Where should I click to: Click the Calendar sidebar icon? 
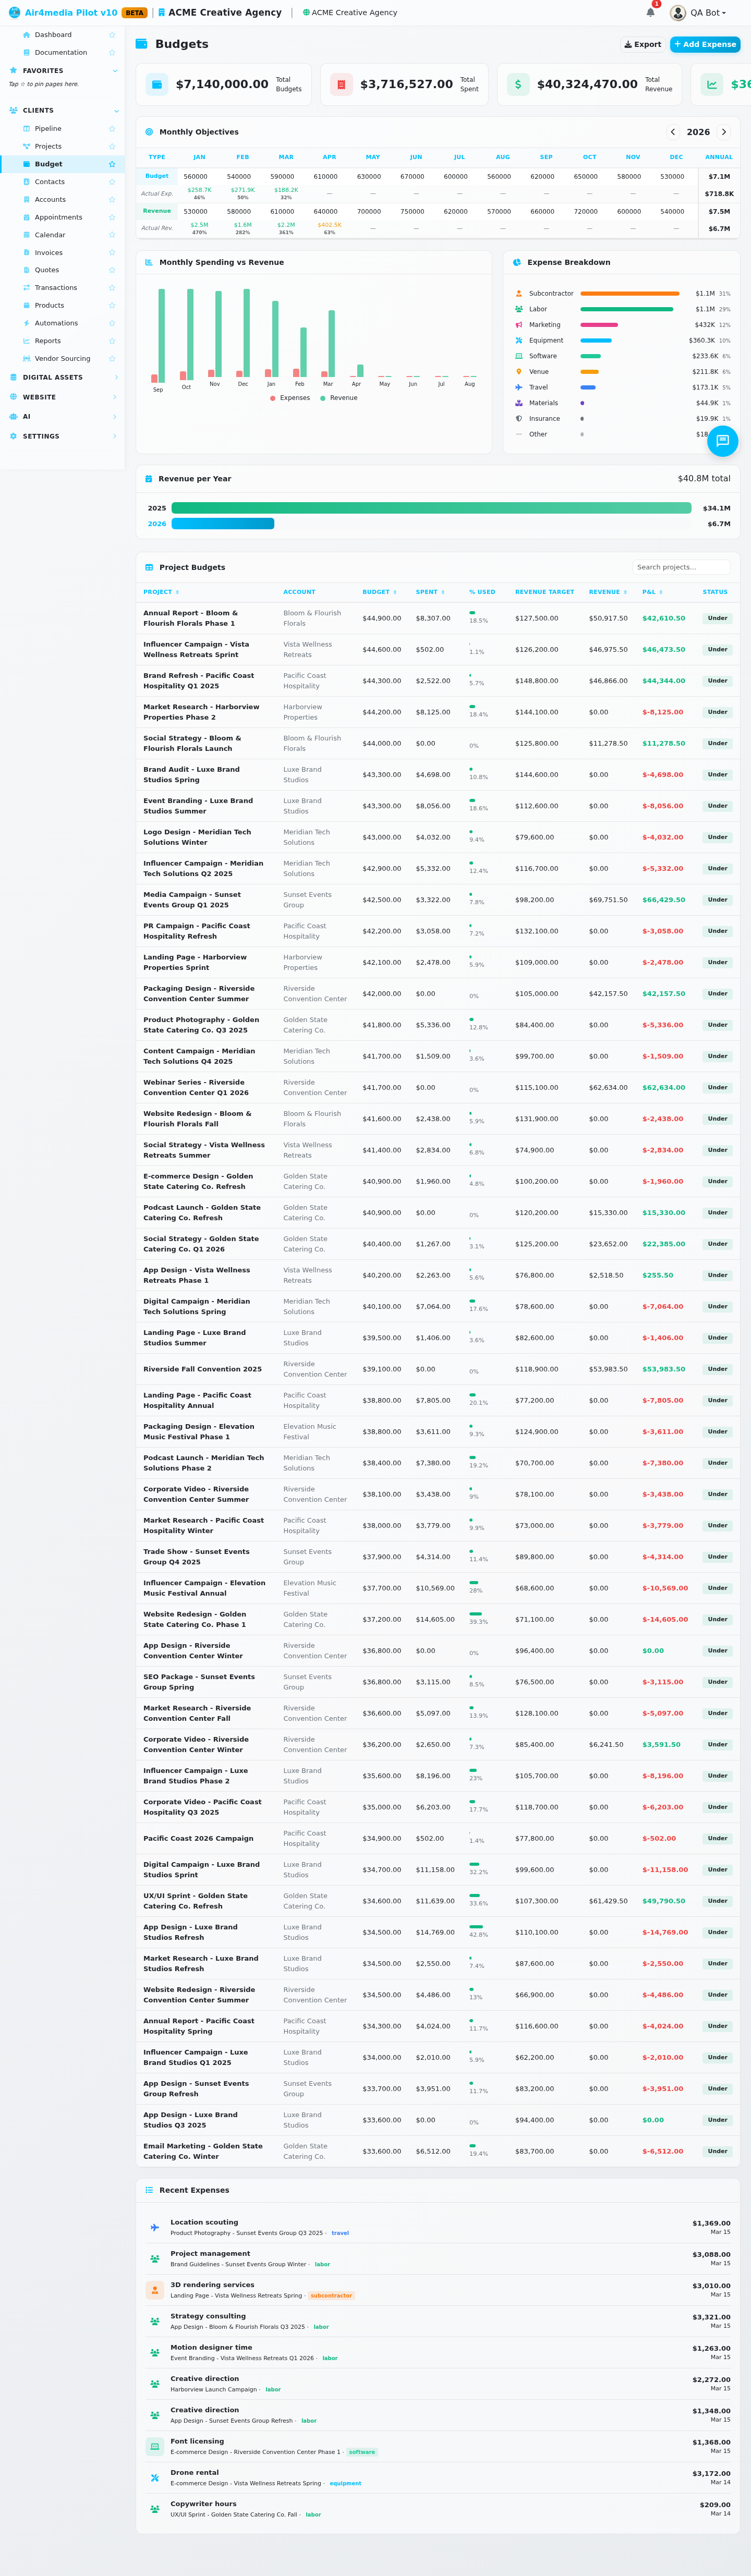pyautogui.click(x=26, y=235)
